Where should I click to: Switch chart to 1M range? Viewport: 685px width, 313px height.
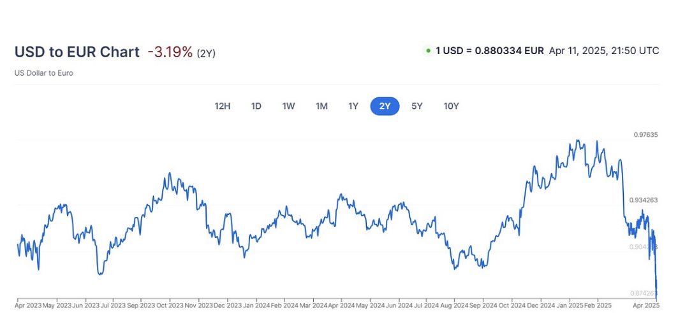(x=321, y=106)
